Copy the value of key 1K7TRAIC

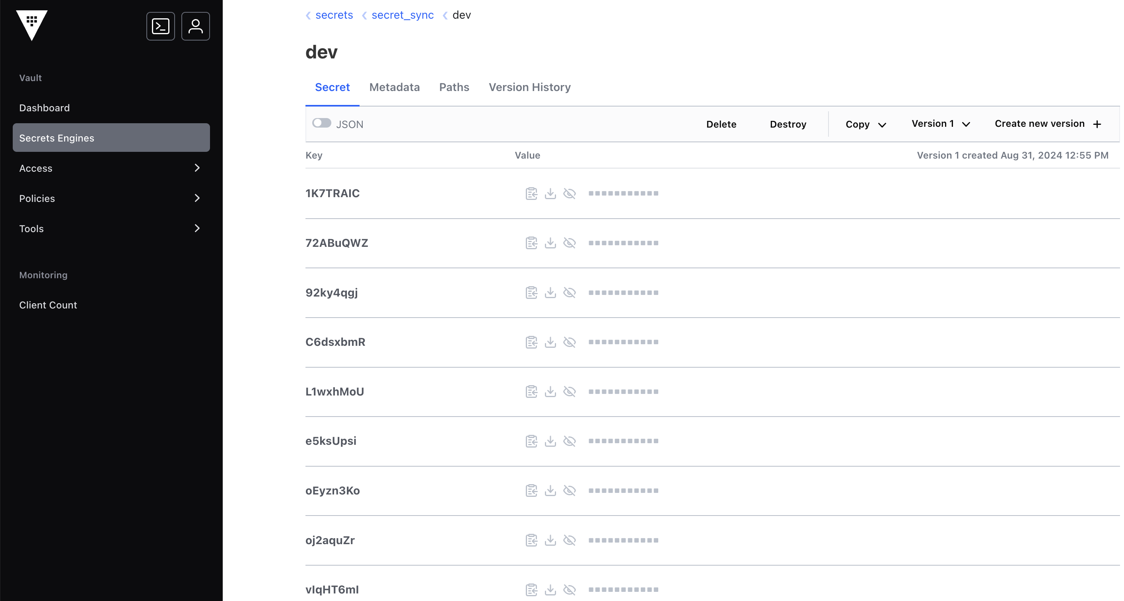[531, 194]
